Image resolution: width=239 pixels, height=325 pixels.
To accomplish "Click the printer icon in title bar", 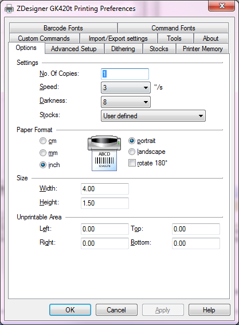I will 9,9.
